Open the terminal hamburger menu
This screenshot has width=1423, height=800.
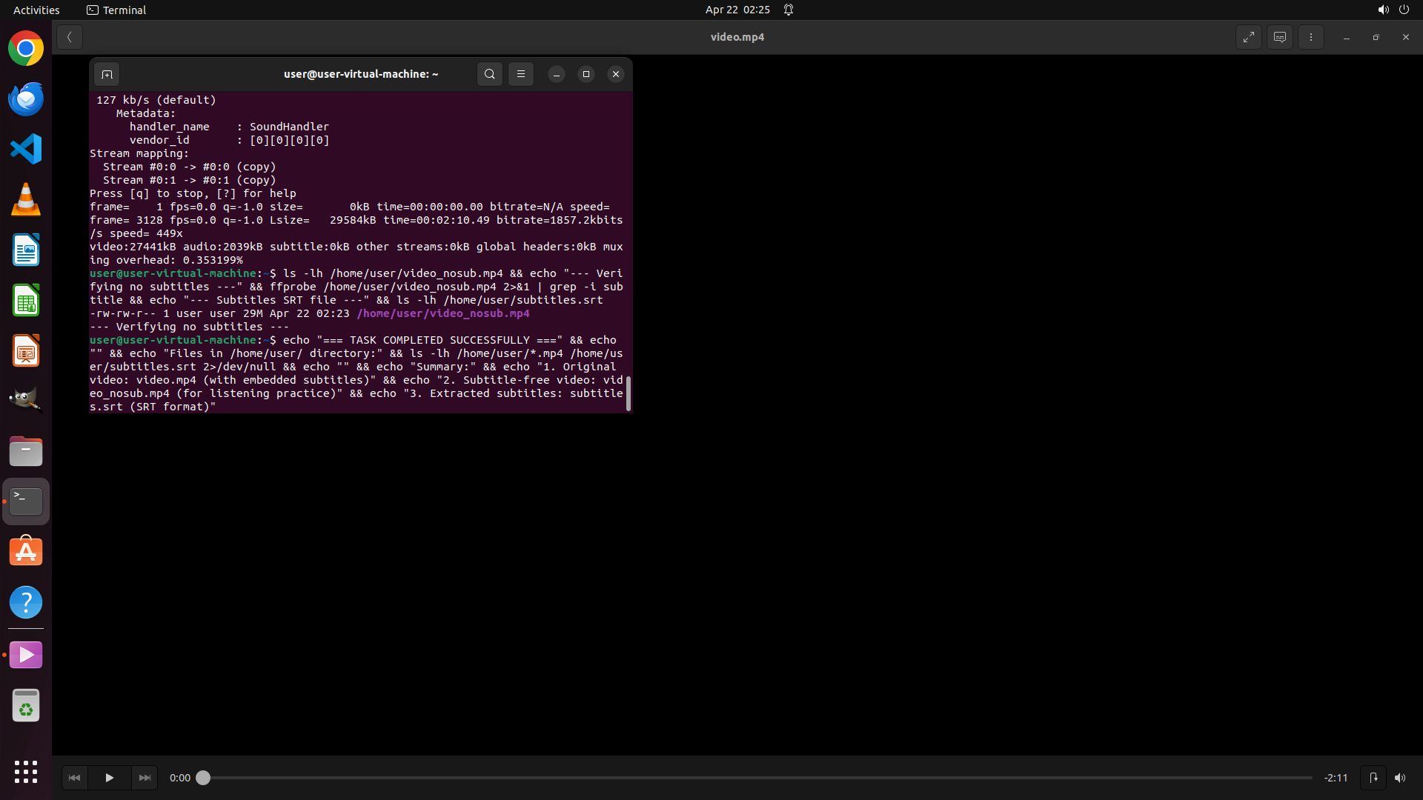point(521,74)
